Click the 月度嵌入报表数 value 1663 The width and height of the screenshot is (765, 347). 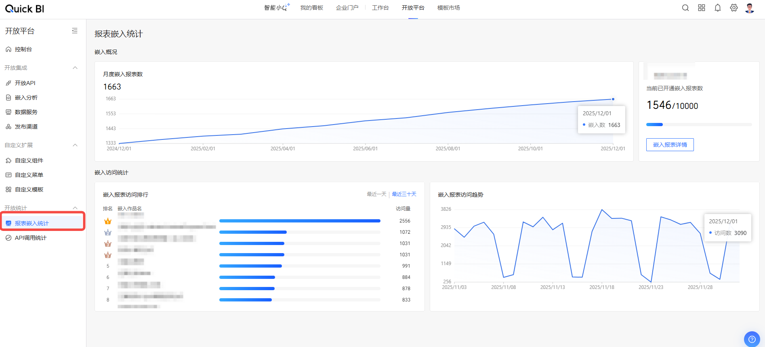112,87
